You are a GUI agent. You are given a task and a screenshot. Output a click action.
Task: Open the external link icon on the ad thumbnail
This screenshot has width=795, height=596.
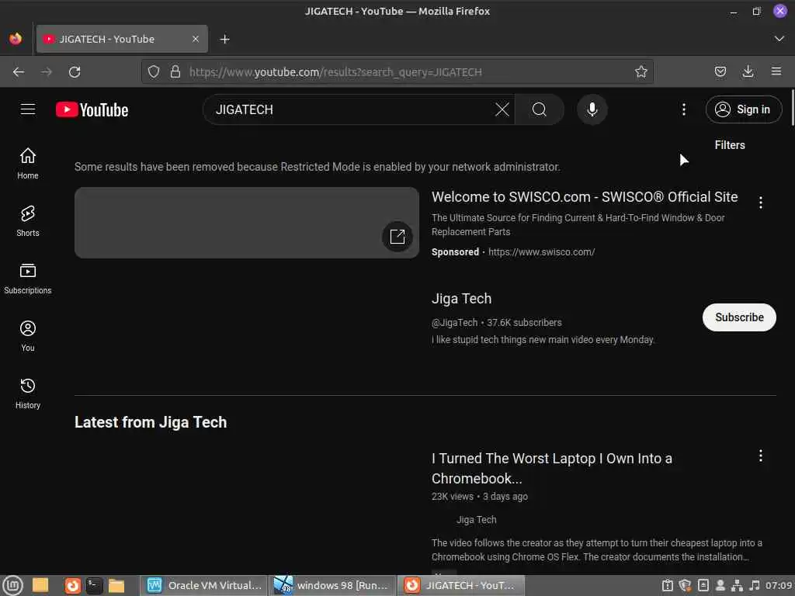[x=397, y=237]
